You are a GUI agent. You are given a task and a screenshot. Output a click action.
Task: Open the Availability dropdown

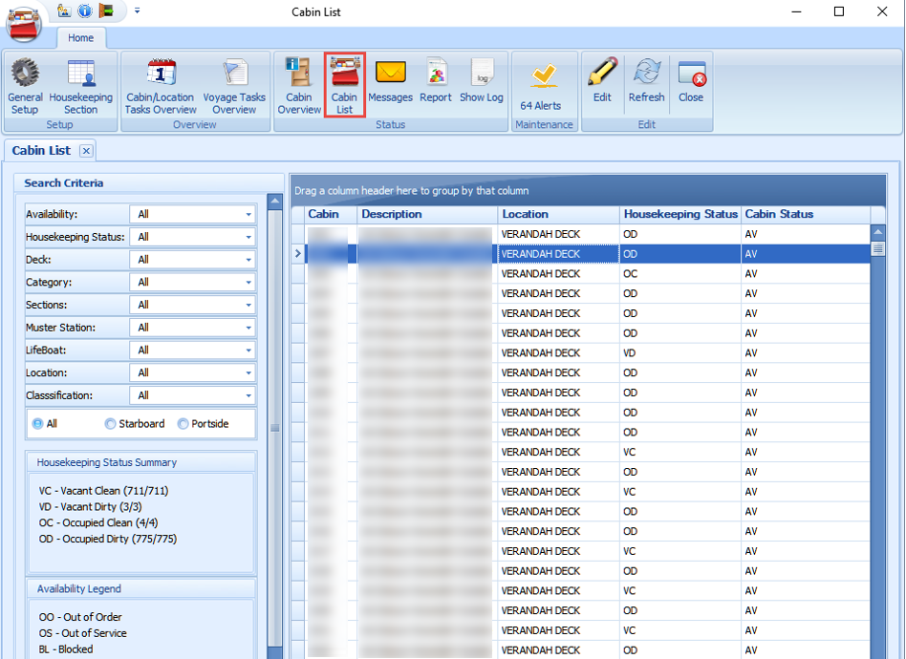pos(248,214)
